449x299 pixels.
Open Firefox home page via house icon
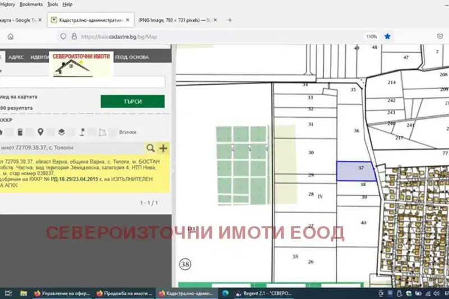click(x=11, y=36)
